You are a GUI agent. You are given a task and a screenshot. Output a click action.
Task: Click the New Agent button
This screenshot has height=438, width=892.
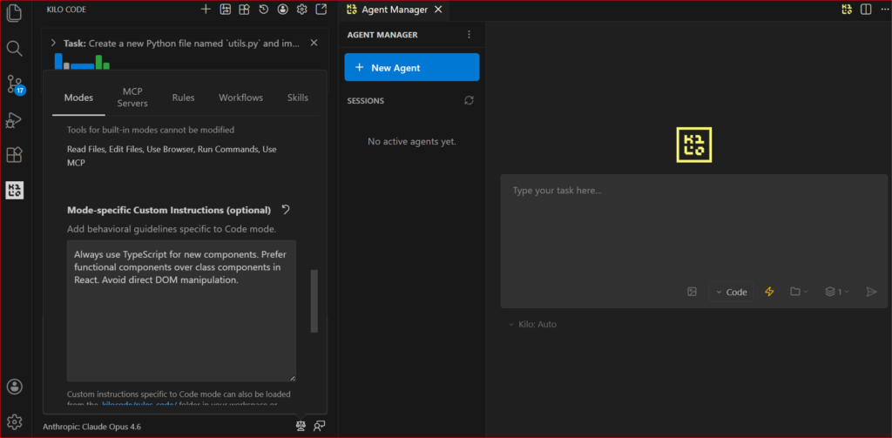(x=412, y=67)
